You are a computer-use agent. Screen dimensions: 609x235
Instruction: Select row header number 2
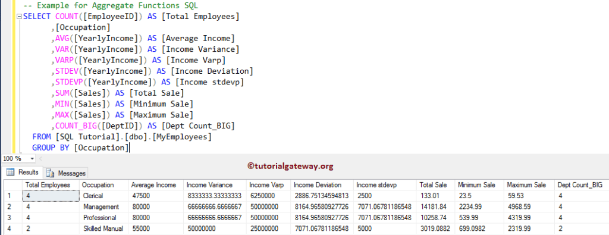(x=13, y=206)
